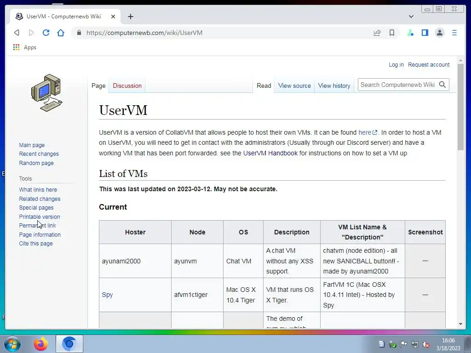Open the network tray icon
The image size is (471, 353).
(x=415, y=345)
